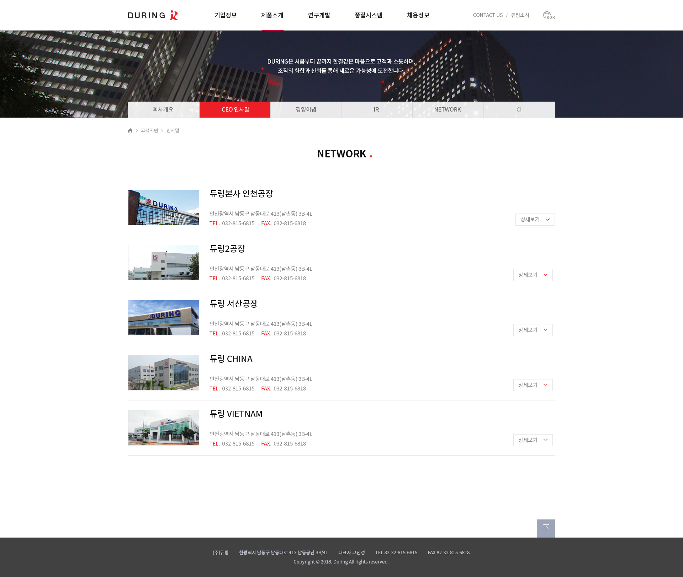Screen dimensions: 683x577
Task: Click 고객지원 in the breadcrumb
Action: pos(149,130)
